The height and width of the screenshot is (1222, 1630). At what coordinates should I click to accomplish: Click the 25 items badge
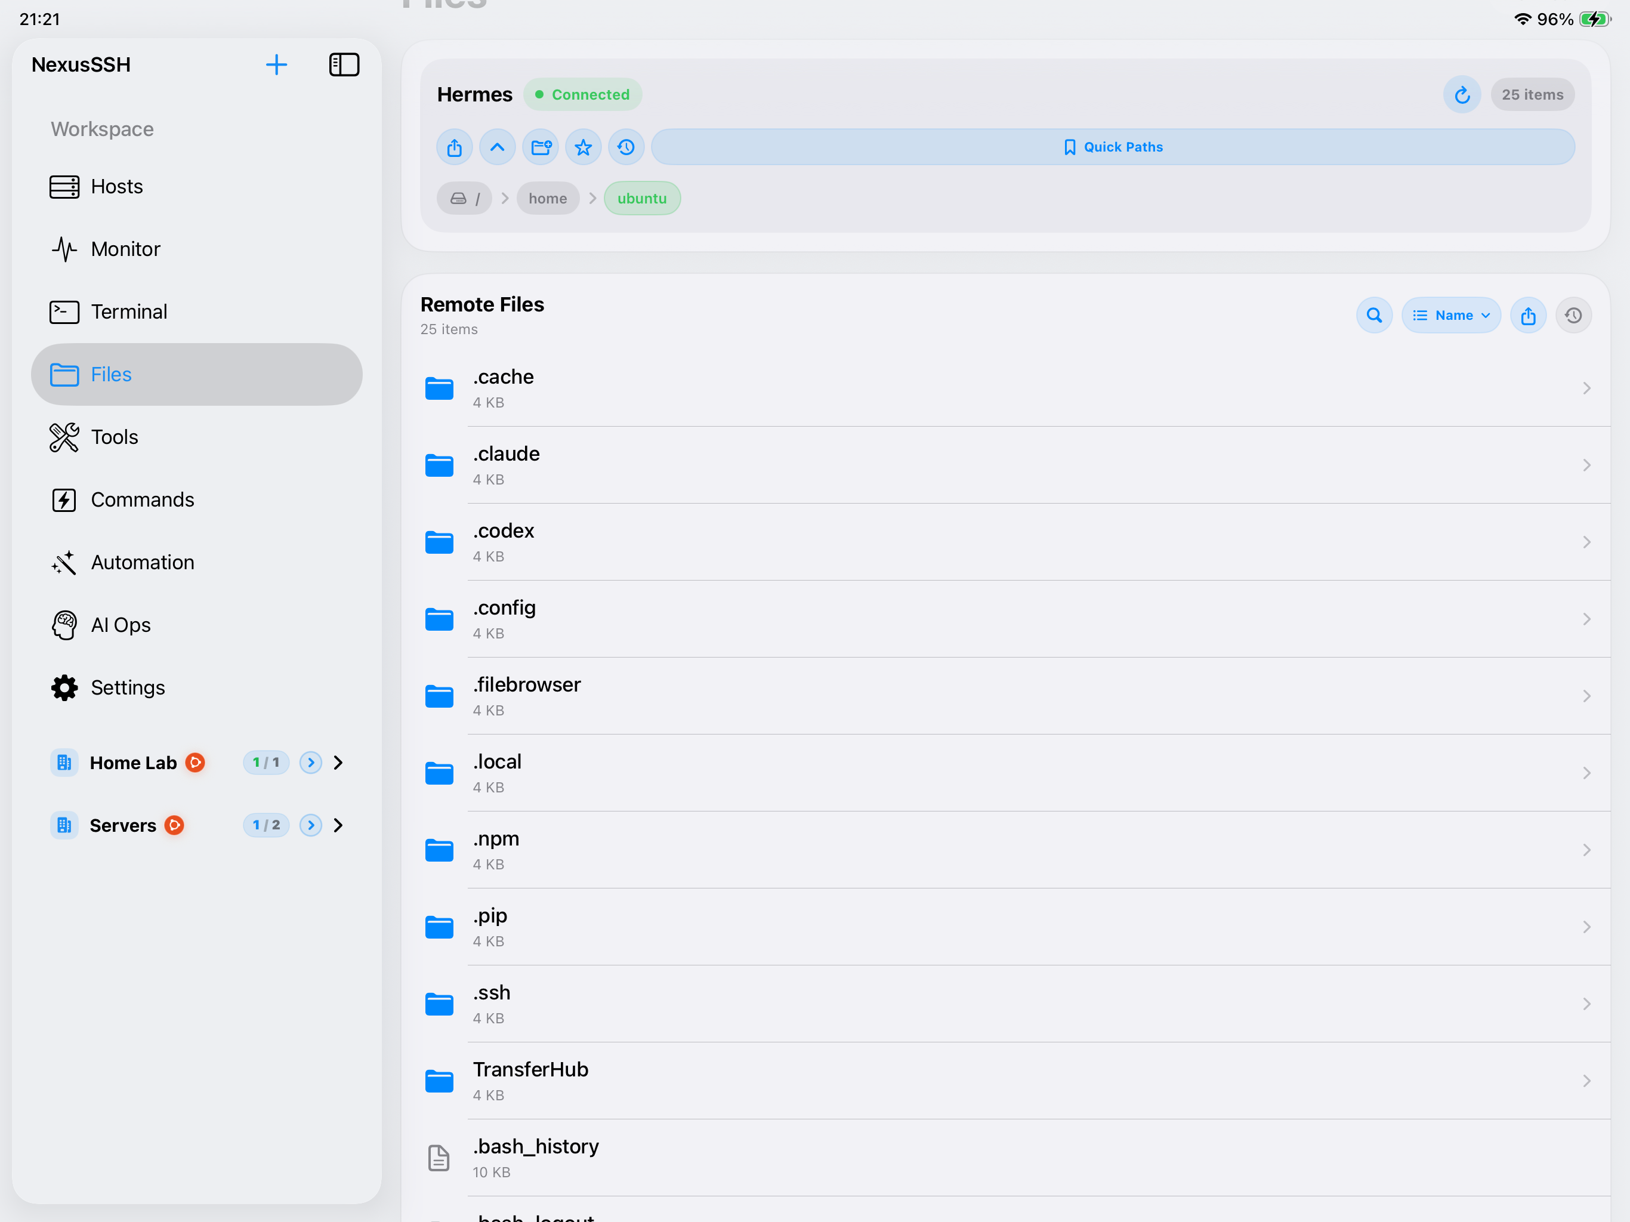[1532, 94]
